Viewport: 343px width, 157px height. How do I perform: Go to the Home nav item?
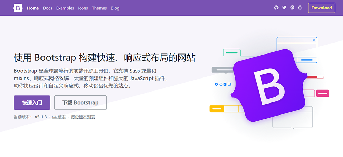click(x=33, y=8)
